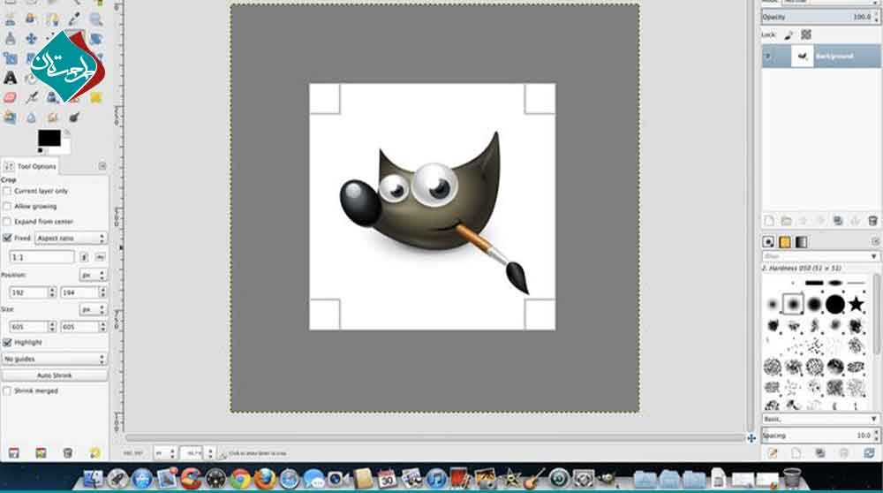Screen dimensions: 883x493
Task: Create a new layer group
Action: pyautogui.click(x=786, y=221)
